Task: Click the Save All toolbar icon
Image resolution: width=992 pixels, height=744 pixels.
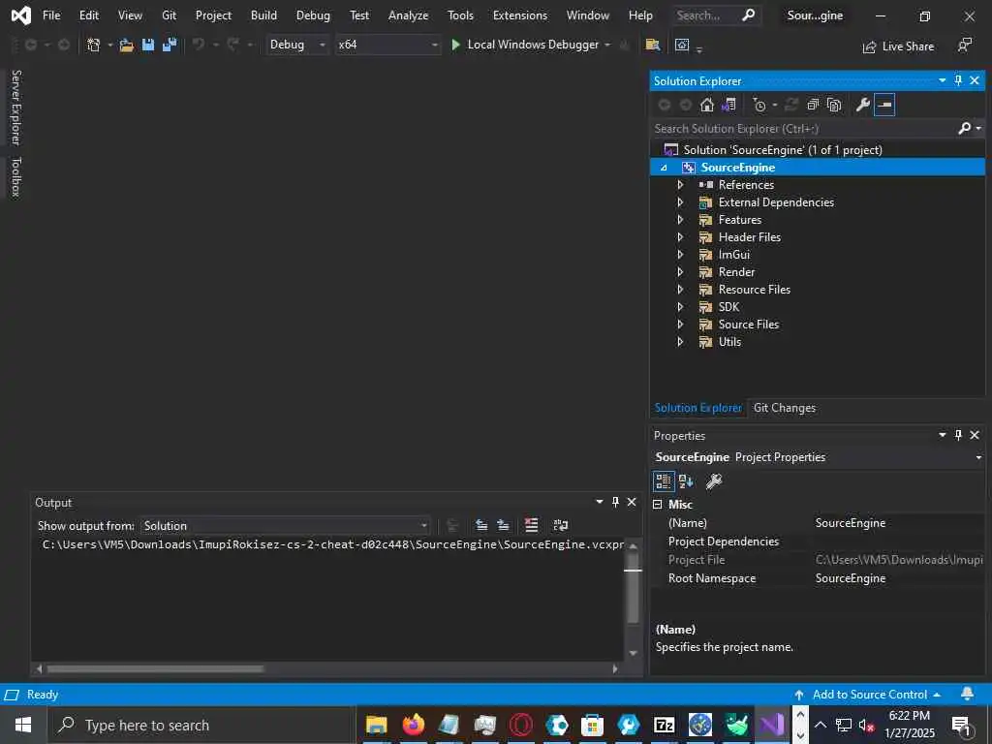Action: 170,45
